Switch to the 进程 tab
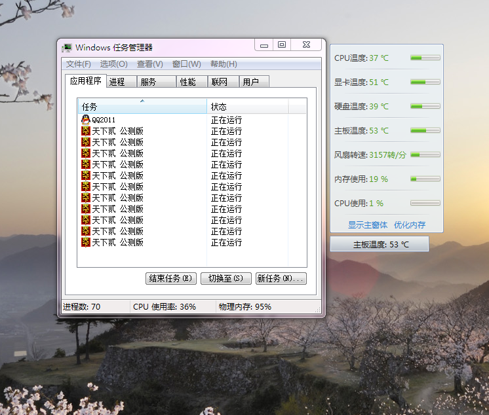 tap(117, 82)
